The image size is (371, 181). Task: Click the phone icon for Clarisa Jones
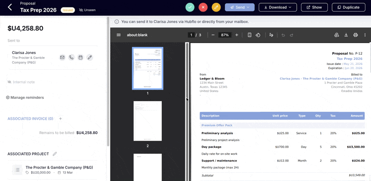[71, 58]
